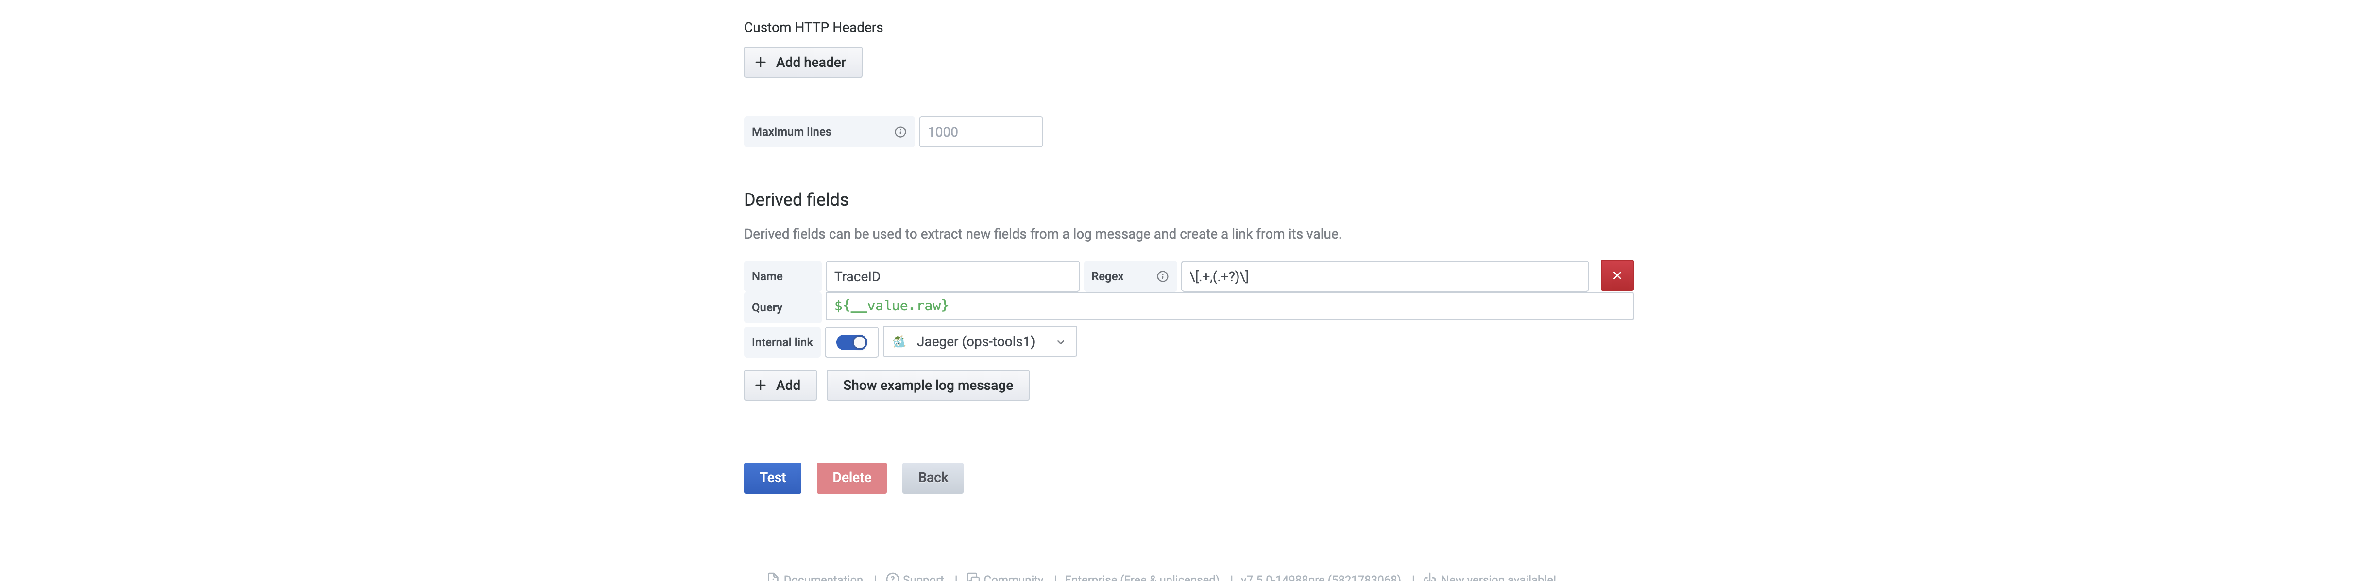Image resolution: width=2375 pixels, height=581 pixels.
Task: Click the chevron beside Jaeger (ops-tools1)
Action: tap(1060, 341)
